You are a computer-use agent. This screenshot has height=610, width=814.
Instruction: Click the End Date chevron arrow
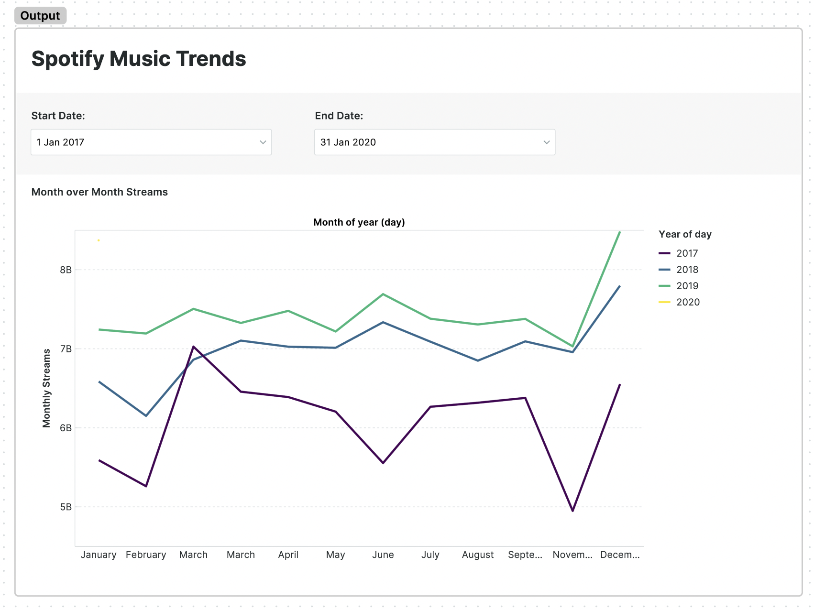pos(547,142)
